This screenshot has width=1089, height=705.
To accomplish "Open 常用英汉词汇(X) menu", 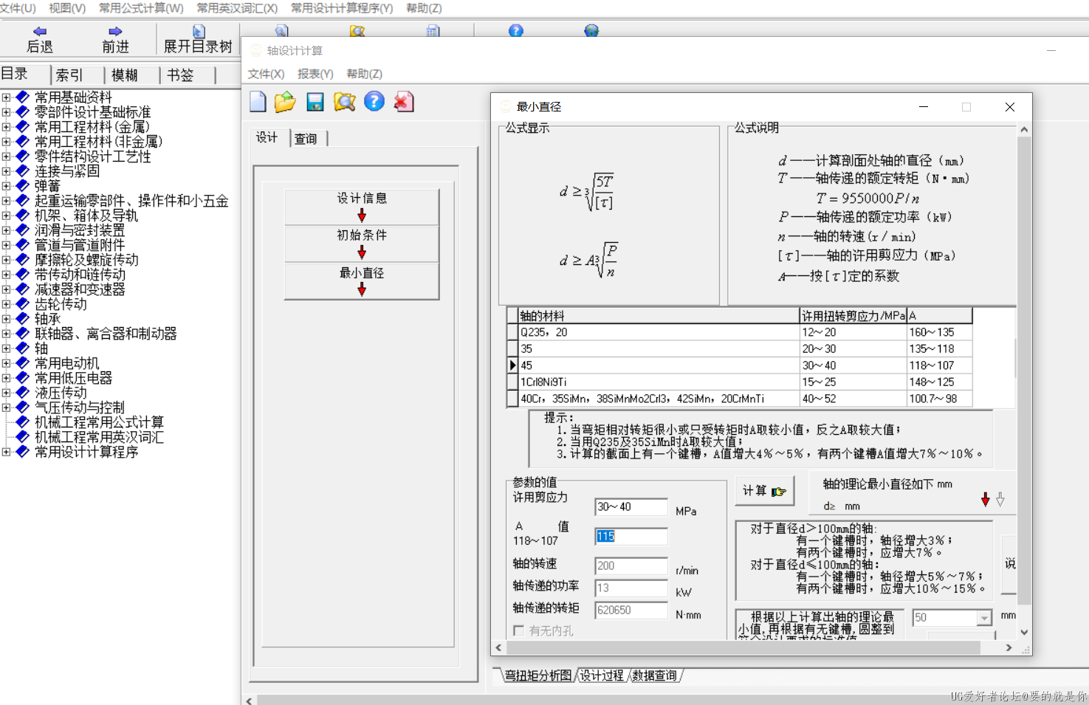I will coord(237,8).
